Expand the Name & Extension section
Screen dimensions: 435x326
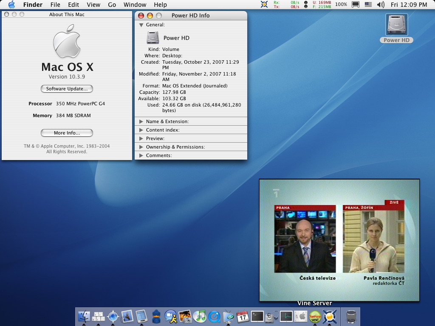pos(141,121)
